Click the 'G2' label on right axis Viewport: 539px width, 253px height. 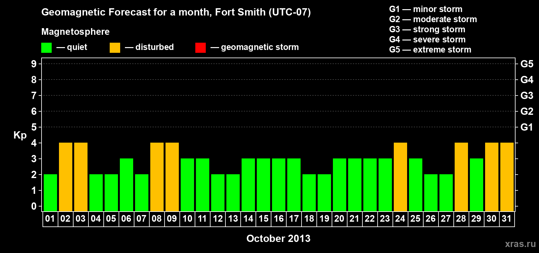(x=527, y=112)
